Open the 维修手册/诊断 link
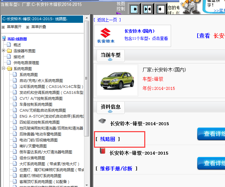 [116, 168]
